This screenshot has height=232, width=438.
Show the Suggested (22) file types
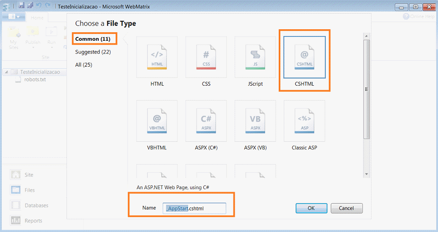(93, 52)
